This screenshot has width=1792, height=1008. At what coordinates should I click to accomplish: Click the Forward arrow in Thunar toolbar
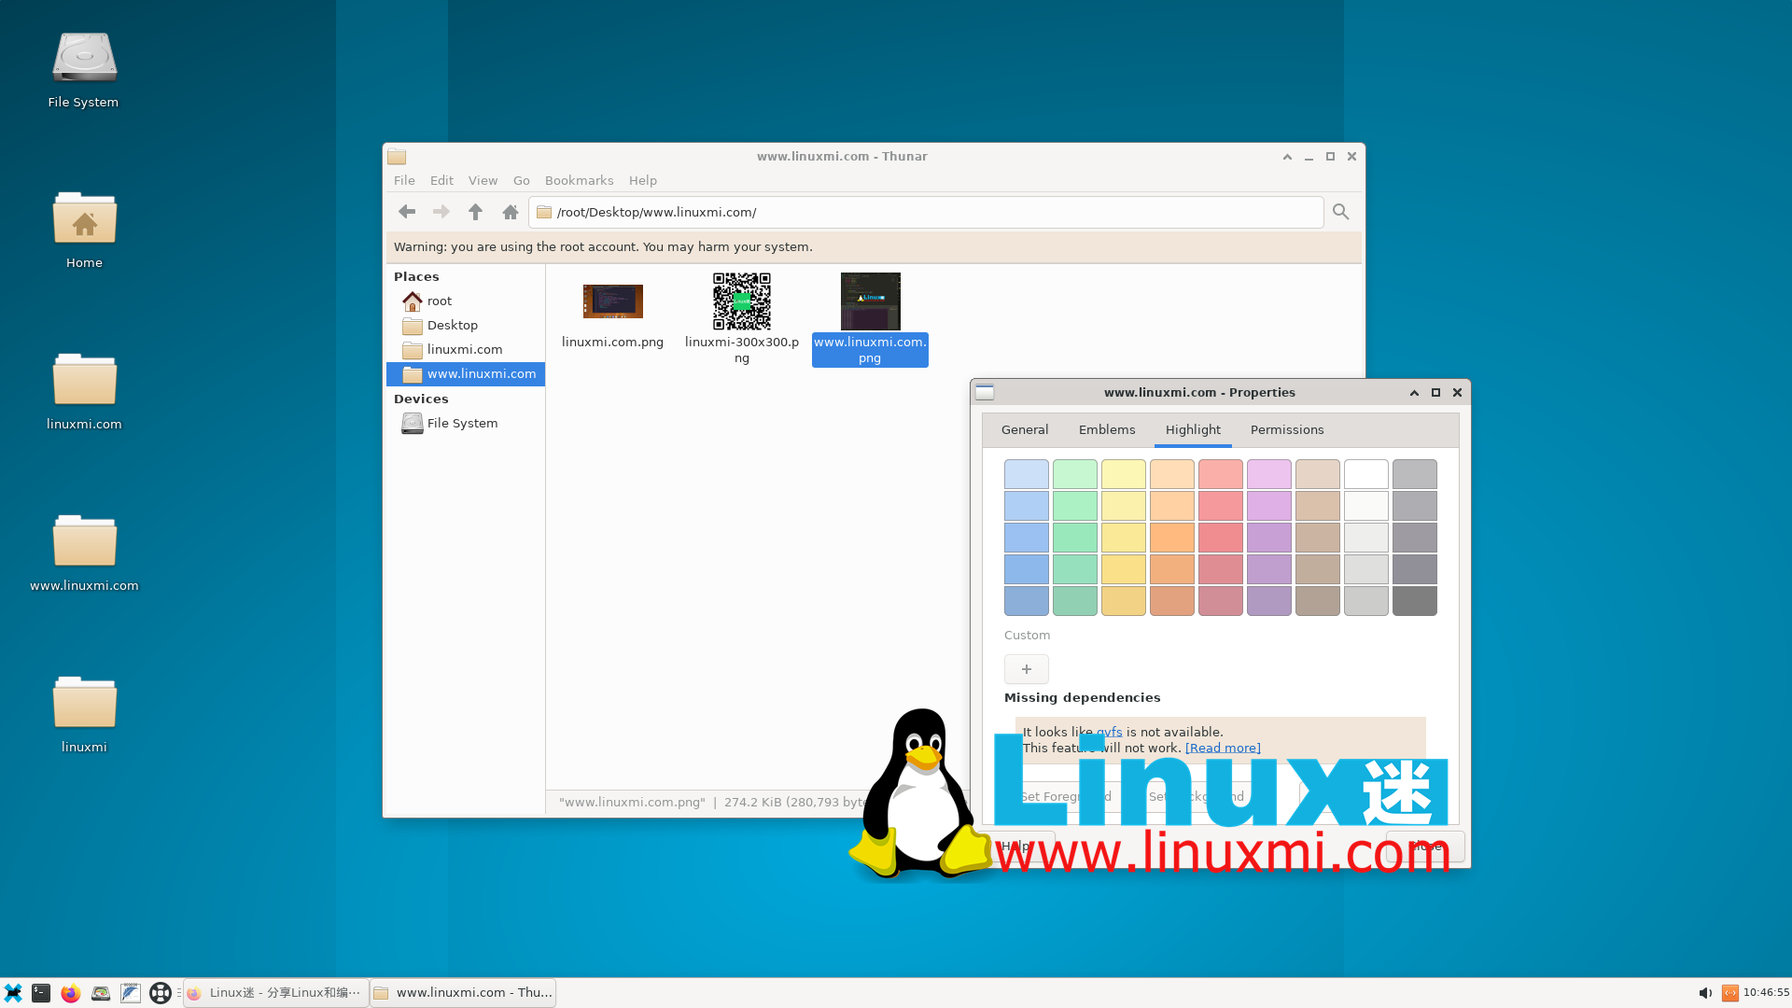coord(441,212)
